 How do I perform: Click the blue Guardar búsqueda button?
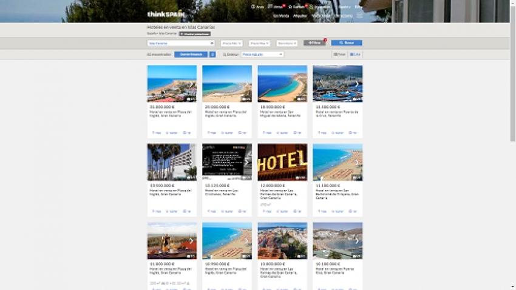click(x=191, y=54)
